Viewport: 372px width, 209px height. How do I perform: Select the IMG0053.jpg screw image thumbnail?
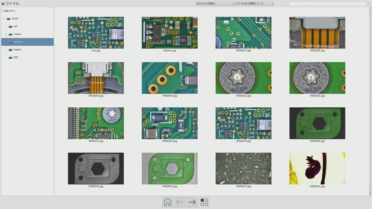243,78
